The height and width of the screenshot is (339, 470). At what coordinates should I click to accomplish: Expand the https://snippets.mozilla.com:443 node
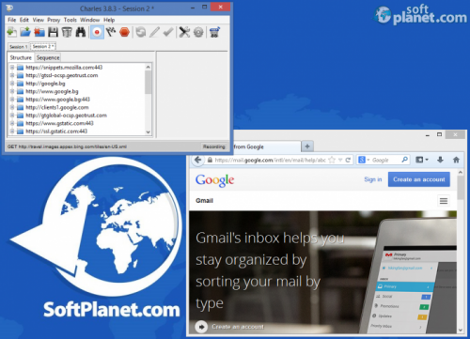12,68
